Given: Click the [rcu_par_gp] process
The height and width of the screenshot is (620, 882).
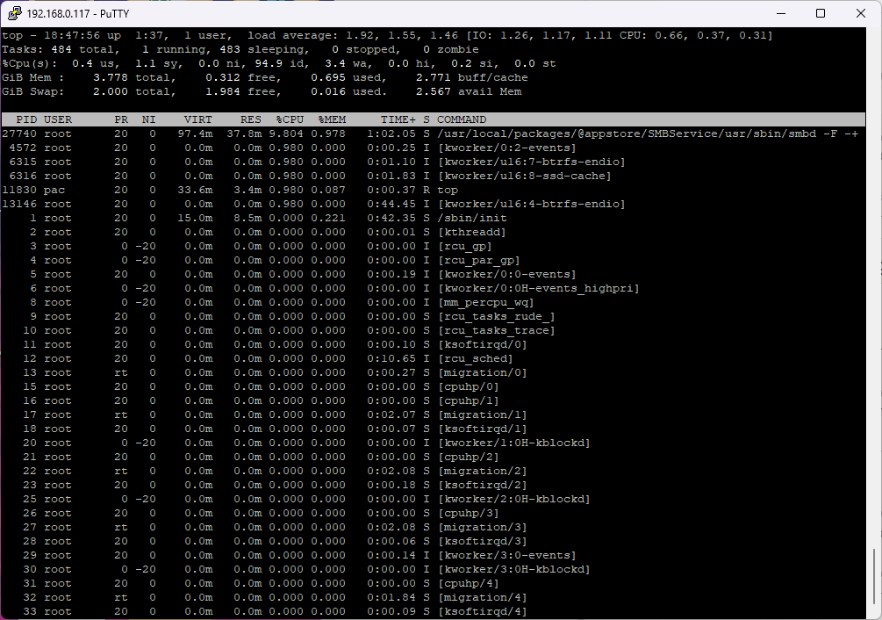Looking at the screenshot, I should tap(478, 260).
